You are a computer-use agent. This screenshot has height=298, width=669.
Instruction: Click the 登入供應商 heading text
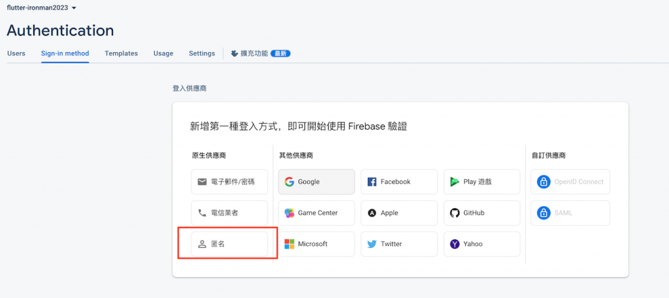[190, 89]
